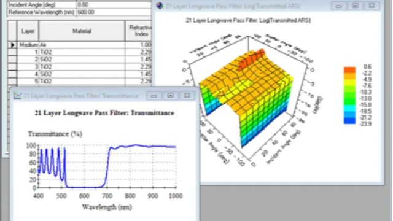Image resolution: width=393 pixels, height=221 pixels.
Task: Select layer 1 TiO2 material cell
Action: pyautogui.click(x=82, y=52)
